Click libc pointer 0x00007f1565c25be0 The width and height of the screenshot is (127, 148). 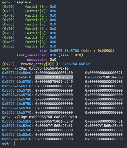pos(104,126)
